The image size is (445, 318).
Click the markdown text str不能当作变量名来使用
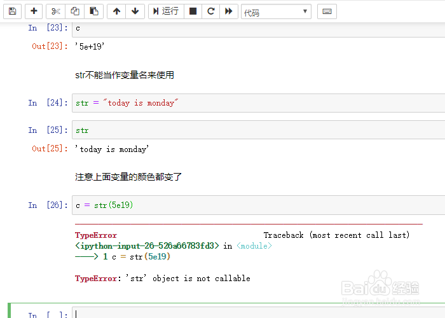[125, 75]
